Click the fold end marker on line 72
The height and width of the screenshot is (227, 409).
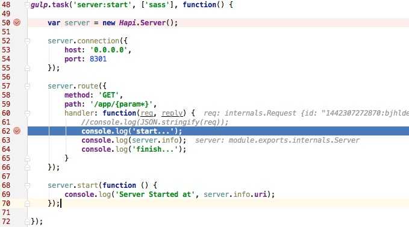27,222
